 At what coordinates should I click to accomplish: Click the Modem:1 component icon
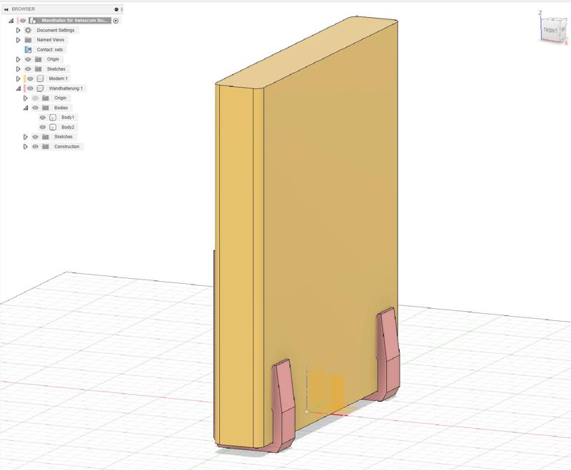(x=41, y=78)
